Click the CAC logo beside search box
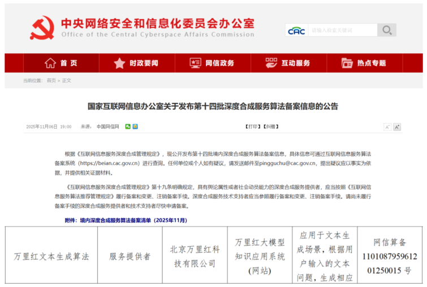Viewport: 427px width, 287px height. pyautogui.click(x=296, y=31)
